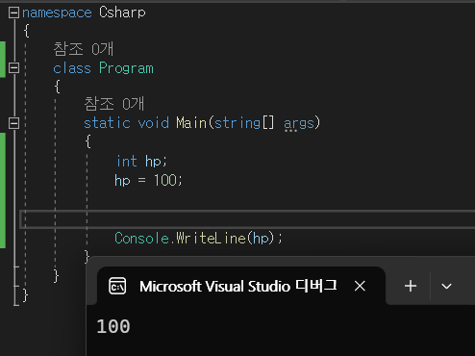
Task: Click the value '100' in the code
Action: [x=165, y=180]
